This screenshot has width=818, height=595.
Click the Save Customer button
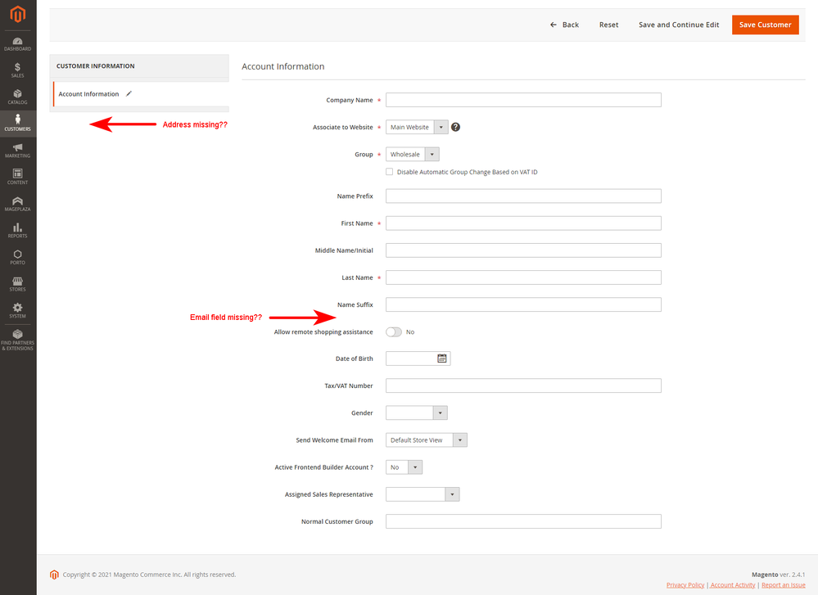click(x=765, y=25)
